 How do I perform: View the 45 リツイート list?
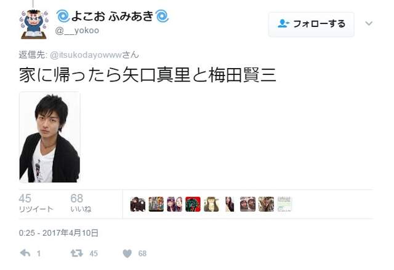click(36, 203)
